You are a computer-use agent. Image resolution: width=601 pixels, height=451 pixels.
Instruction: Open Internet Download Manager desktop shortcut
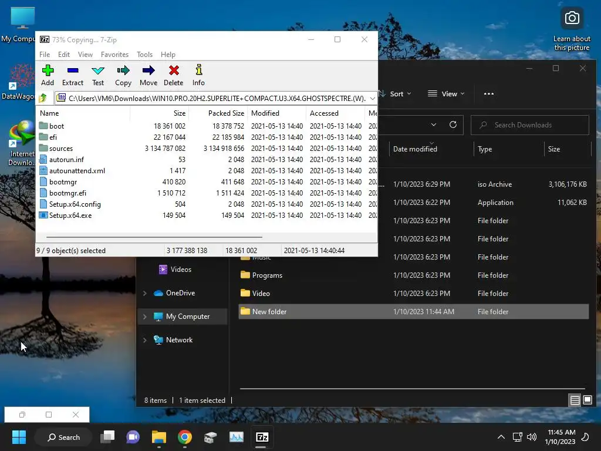pyautogui.click(x=21, y=143)
